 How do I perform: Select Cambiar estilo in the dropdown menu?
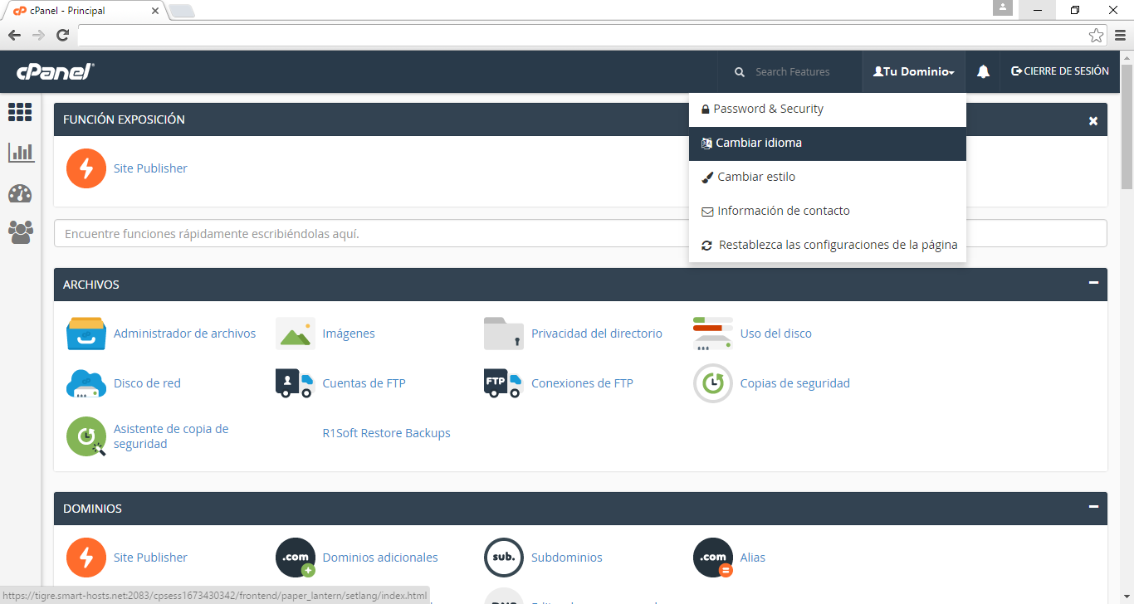coord(755,177)
